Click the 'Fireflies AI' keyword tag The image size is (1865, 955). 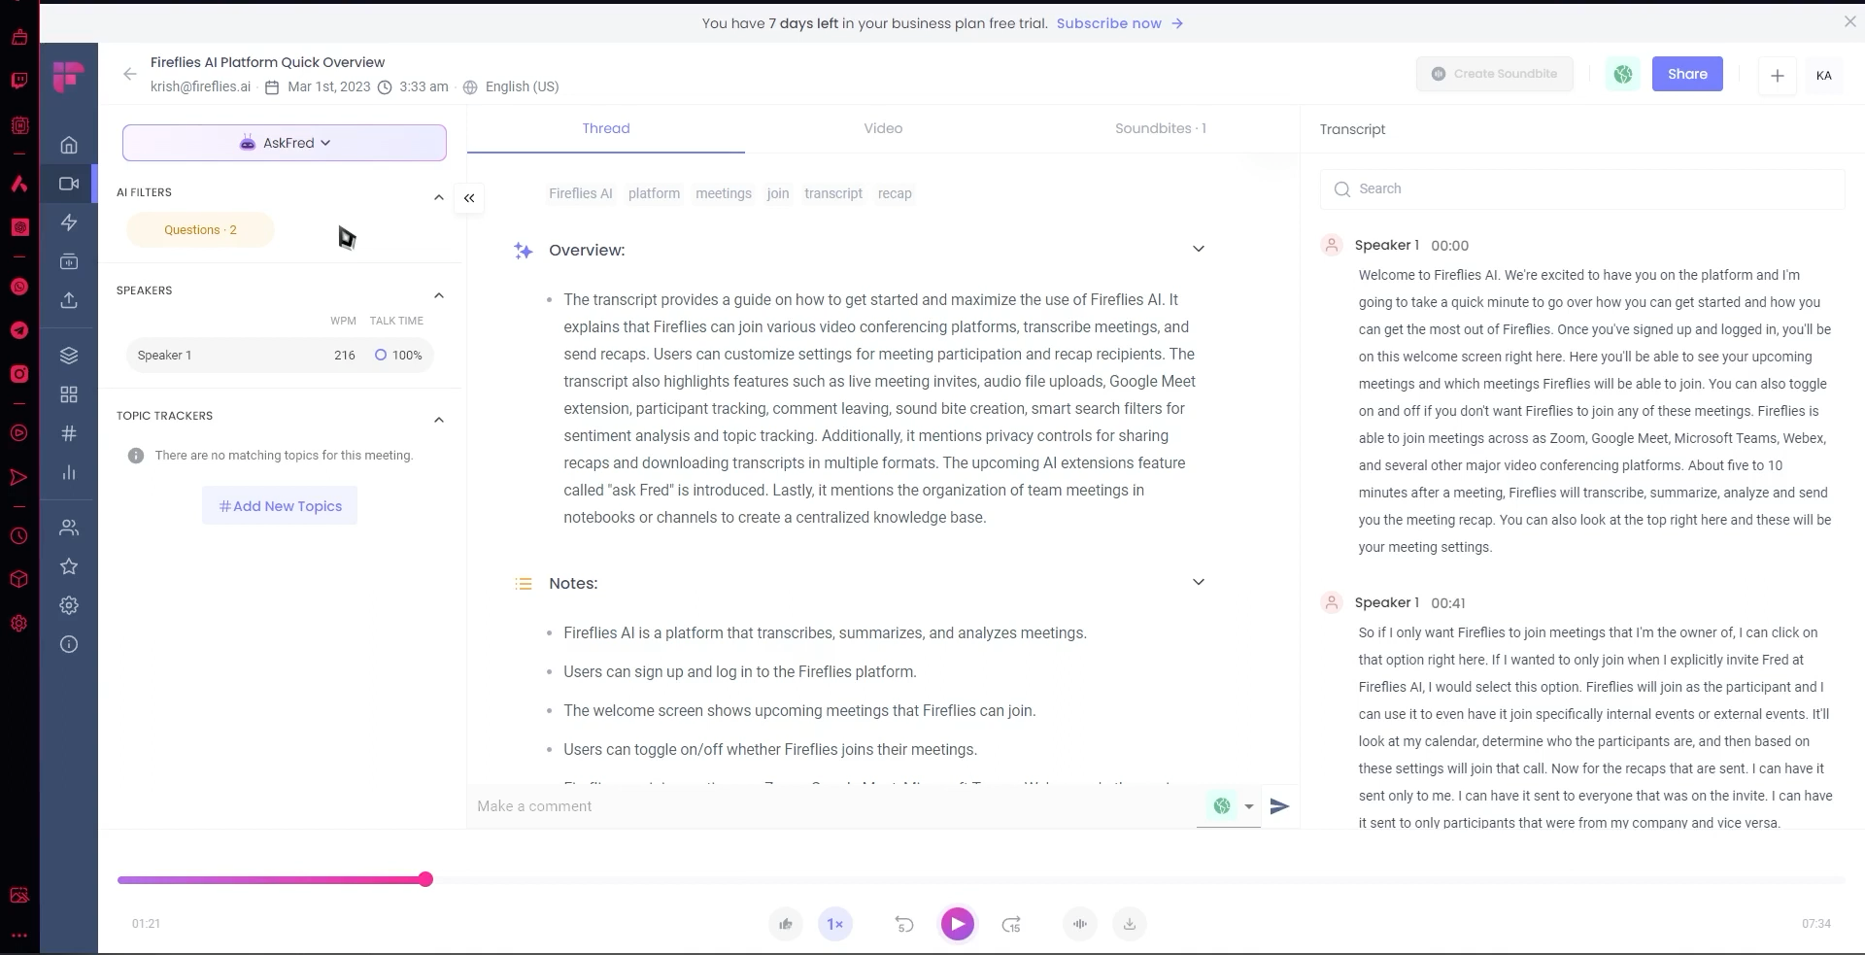click(x=581, y=193)
